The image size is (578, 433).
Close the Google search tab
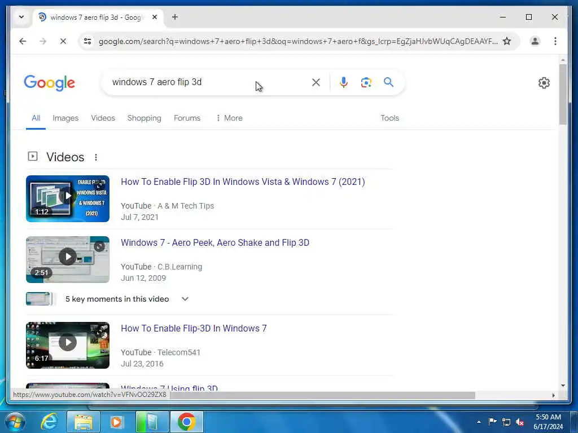tap(155, 17)
